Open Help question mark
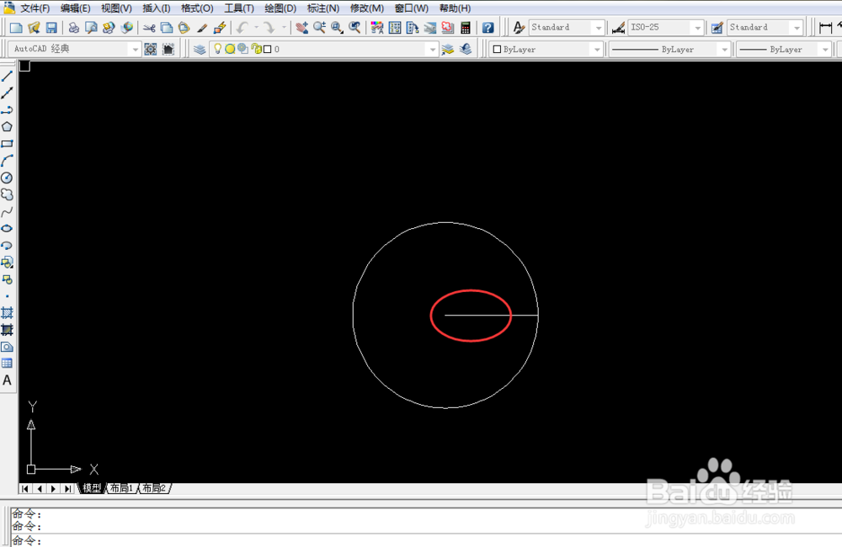842x547 pixels. pyautogui.click(x=488, y=28)
